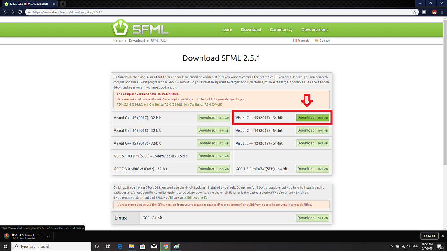Image resolution: width=447 pixels, height=251 pixels.
Task: Click the Chrome profile avatar
Action: click(434, 12)
